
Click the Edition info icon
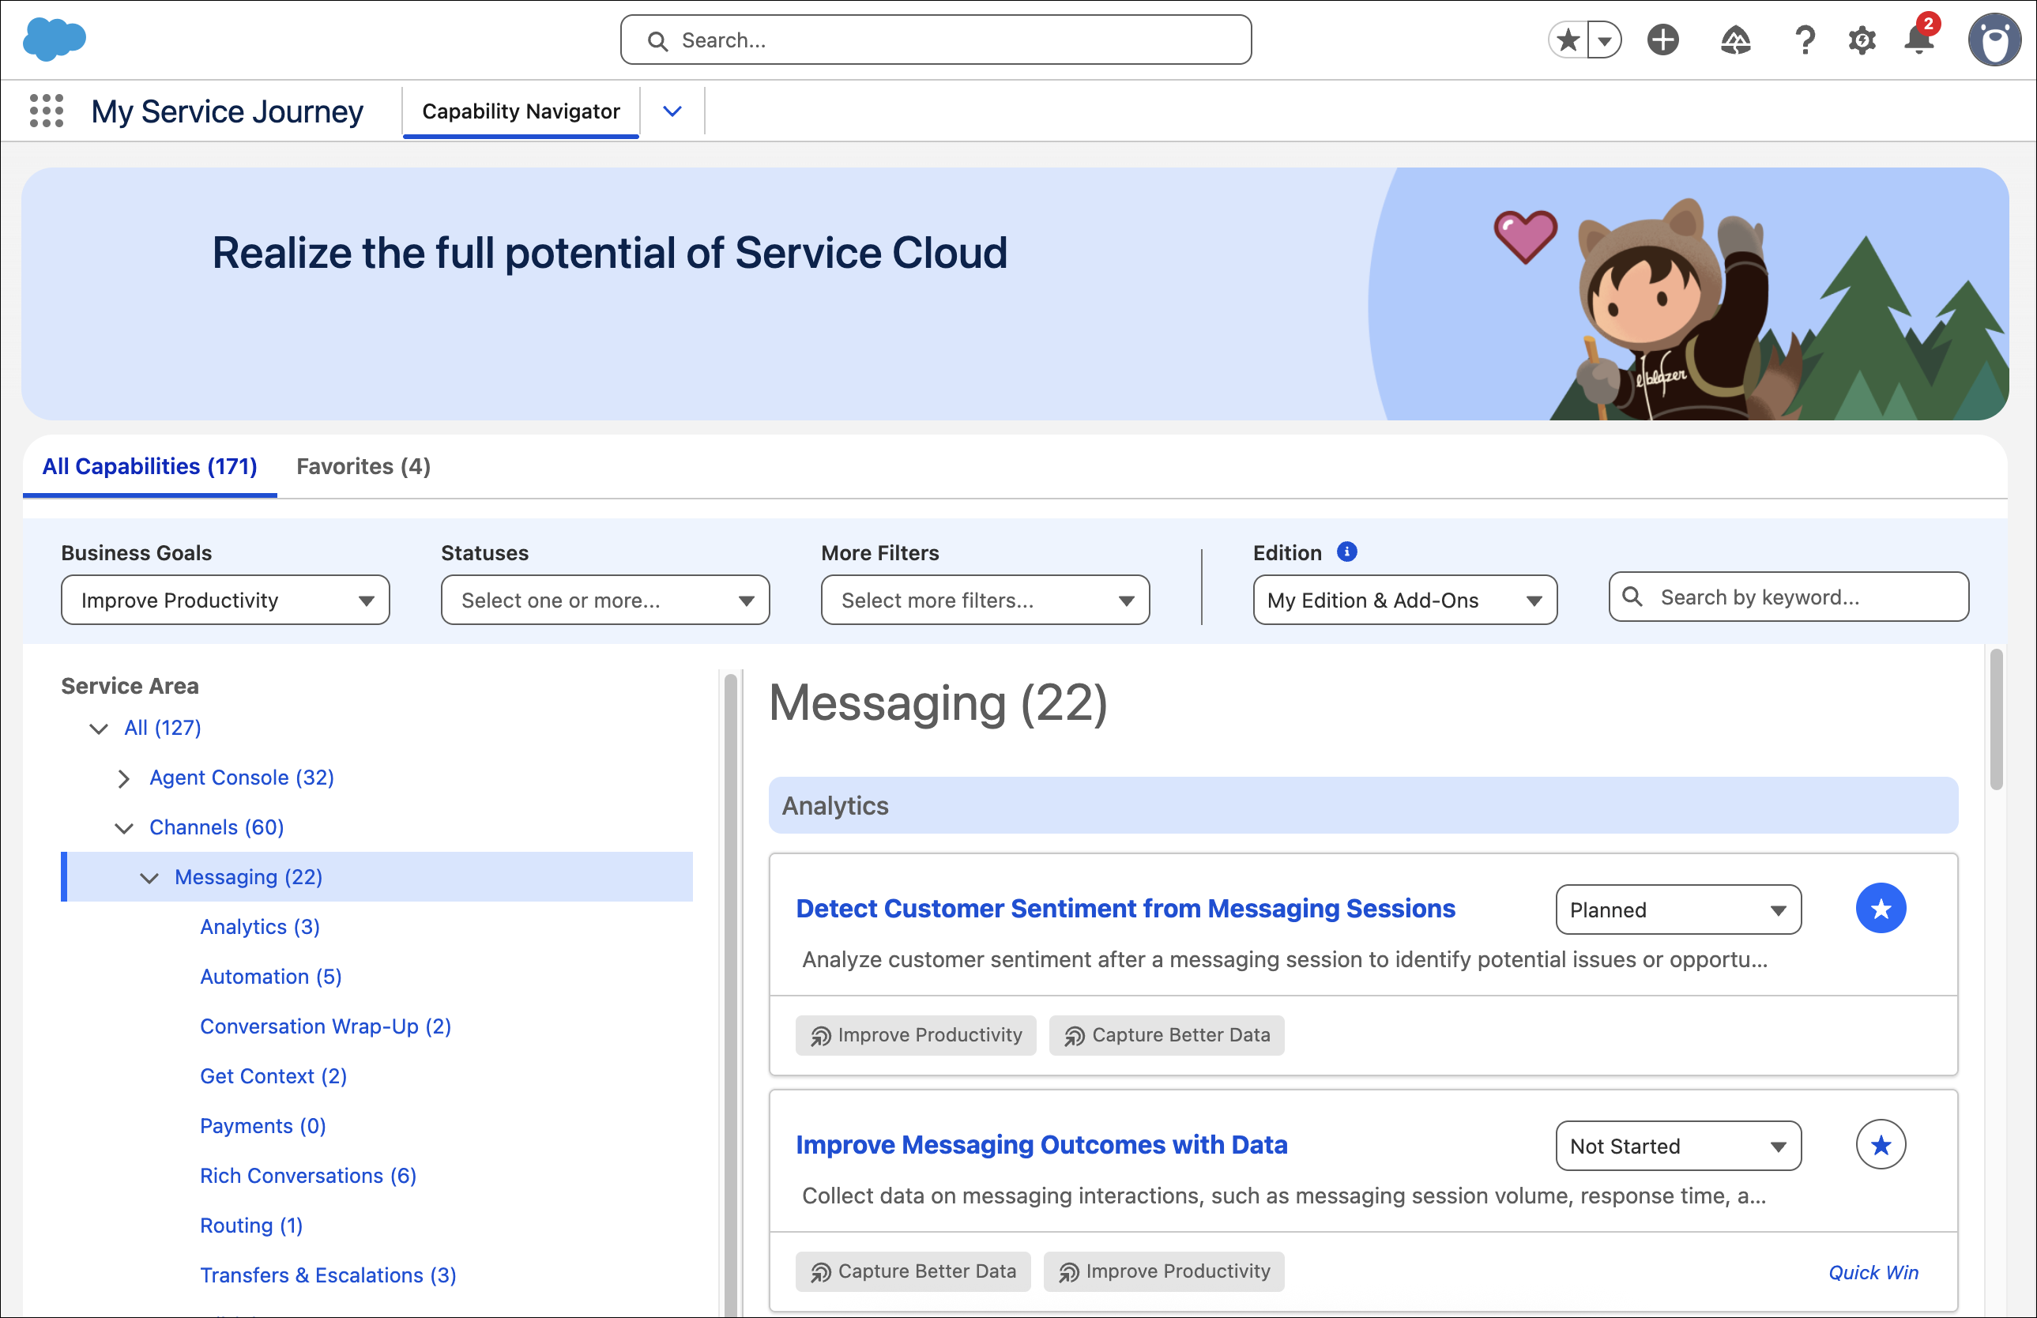point(1346,552)
